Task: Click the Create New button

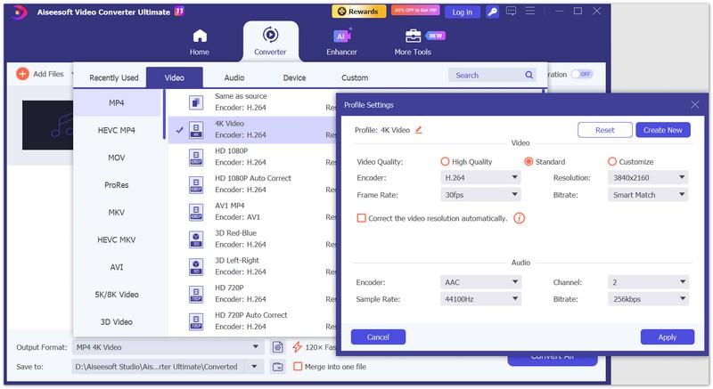Action: click(x=662, y=130)
